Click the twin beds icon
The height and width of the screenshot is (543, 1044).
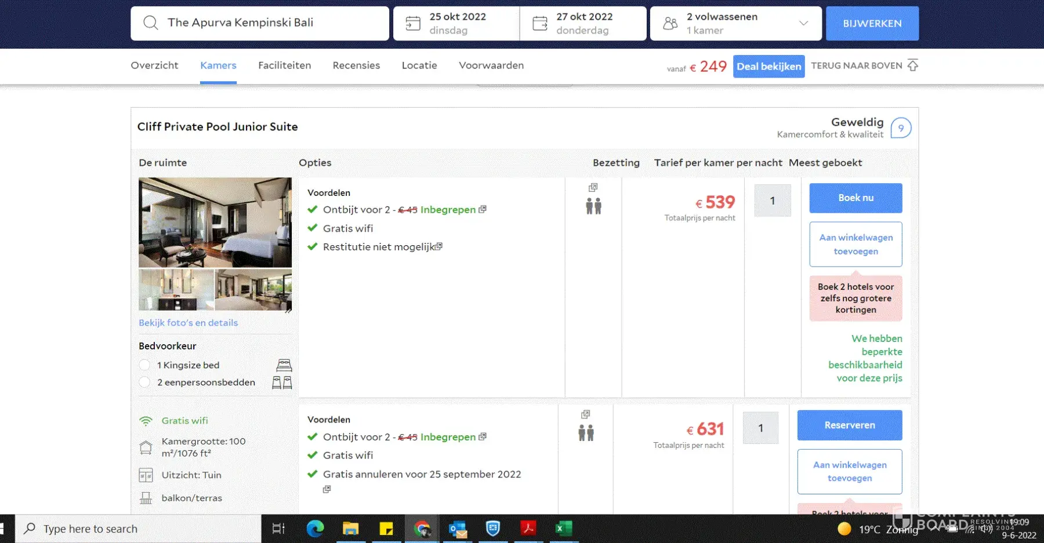[282, 382]
